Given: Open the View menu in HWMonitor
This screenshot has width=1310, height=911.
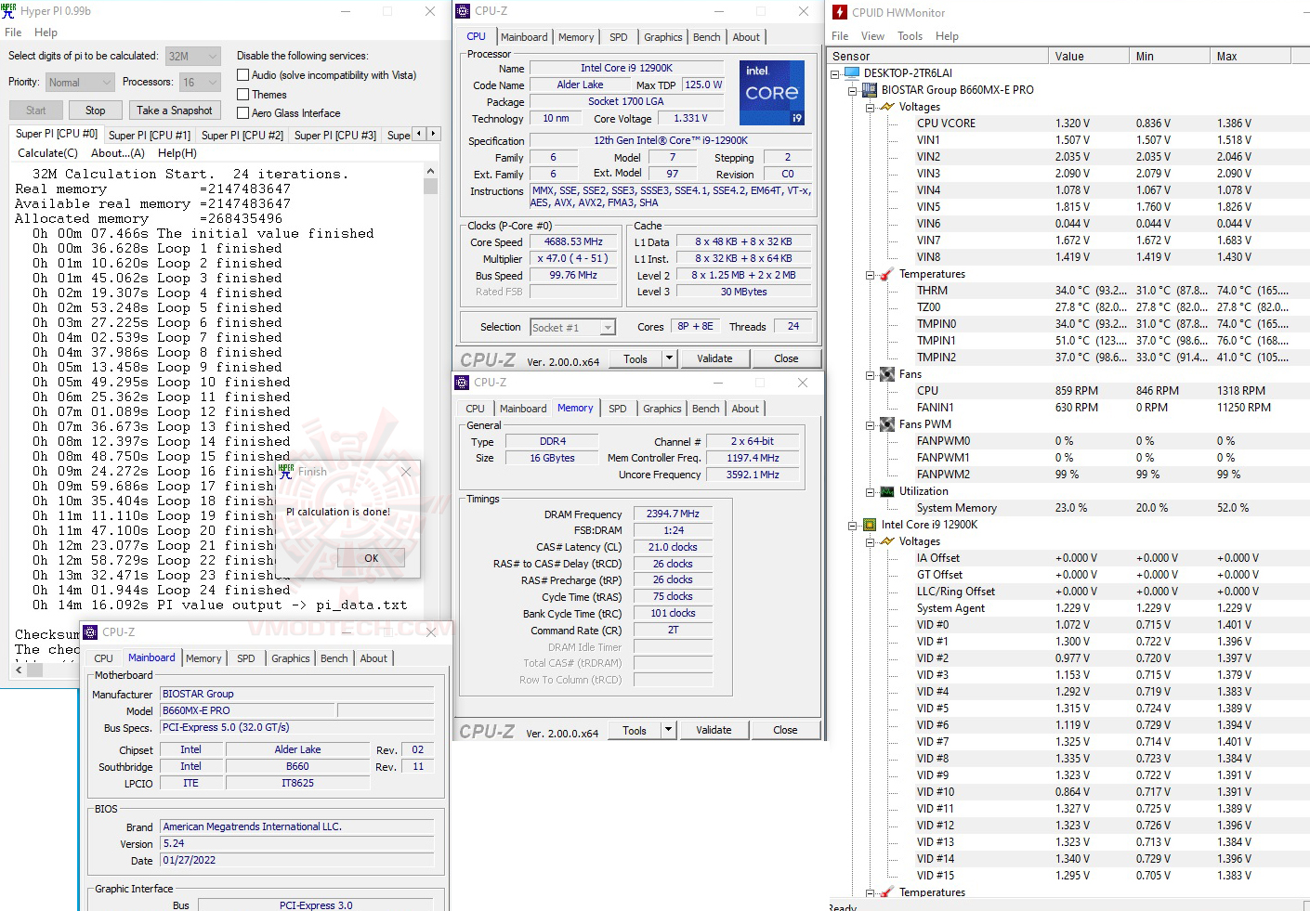Looking at the screenshot, I should (872, 36).
